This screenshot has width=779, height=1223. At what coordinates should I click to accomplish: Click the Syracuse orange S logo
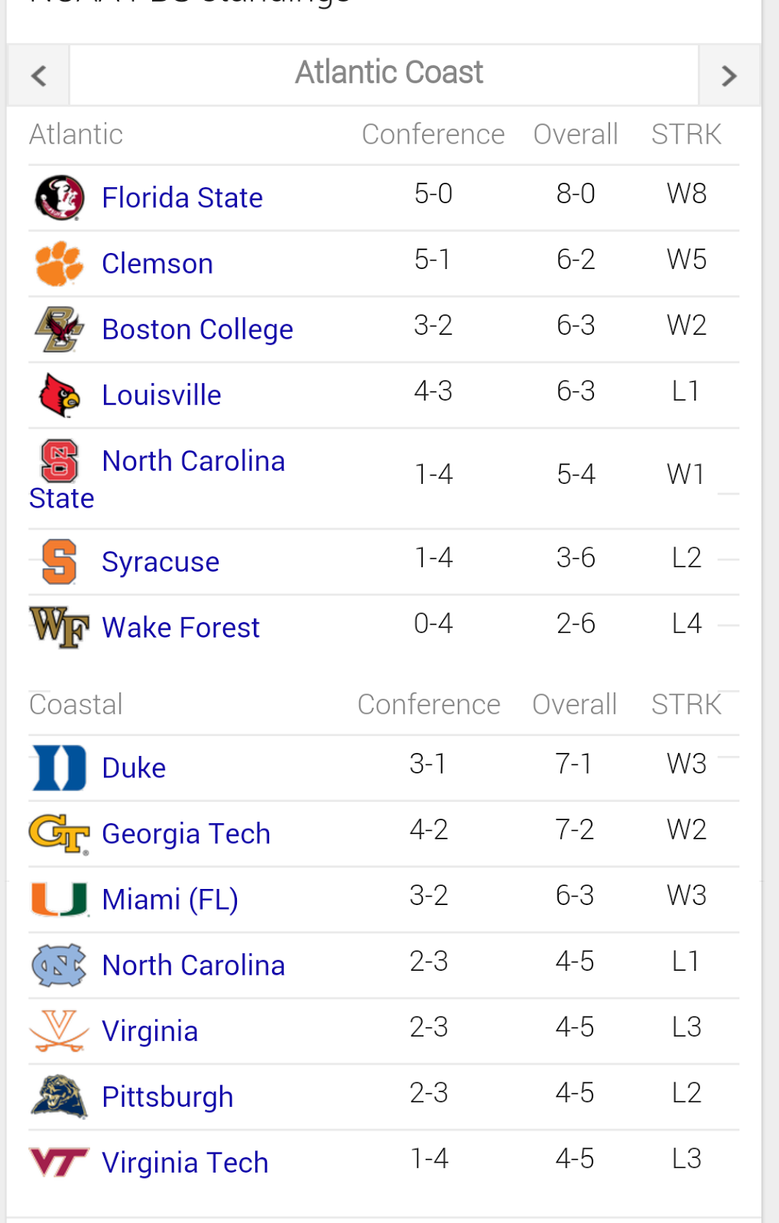(60, 562)
